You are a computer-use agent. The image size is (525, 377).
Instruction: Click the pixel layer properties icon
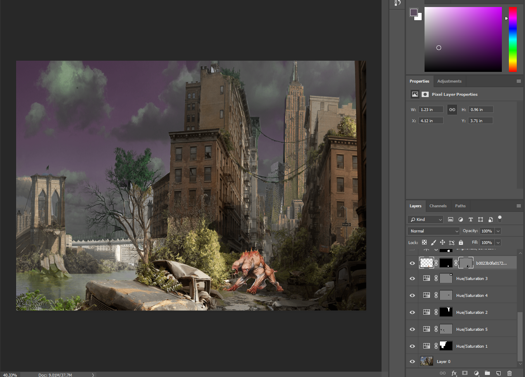[x=415, y=95]
